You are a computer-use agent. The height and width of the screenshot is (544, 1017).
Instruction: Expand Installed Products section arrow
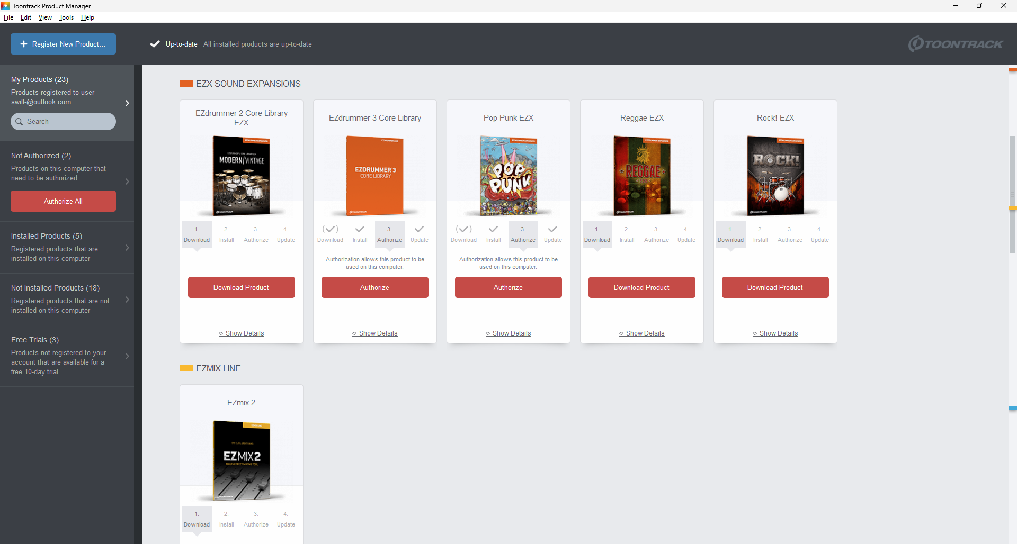(x=127, y=248)
